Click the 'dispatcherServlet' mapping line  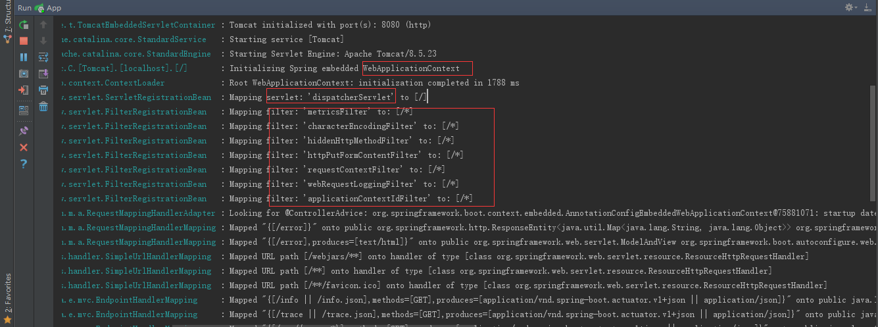tap(328, 97)
